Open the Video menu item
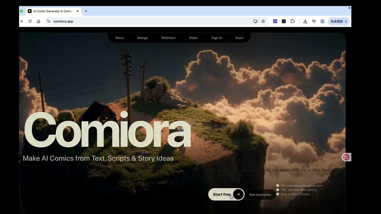 pyautogui.click(x=193, y=38)
